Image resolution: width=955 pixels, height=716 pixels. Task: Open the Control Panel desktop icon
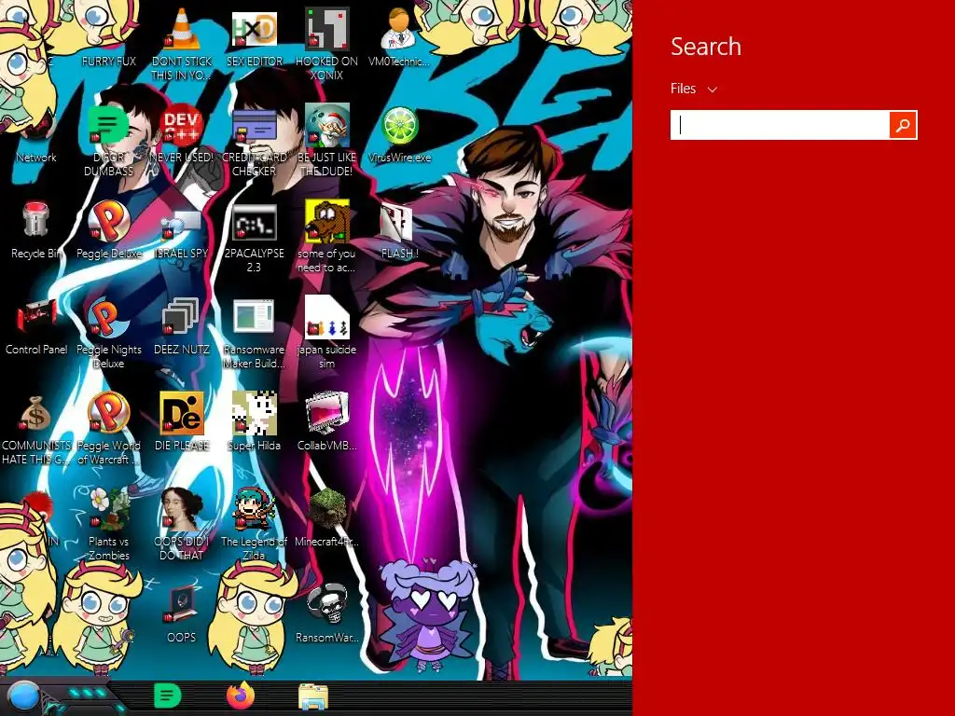pos(36,317)
